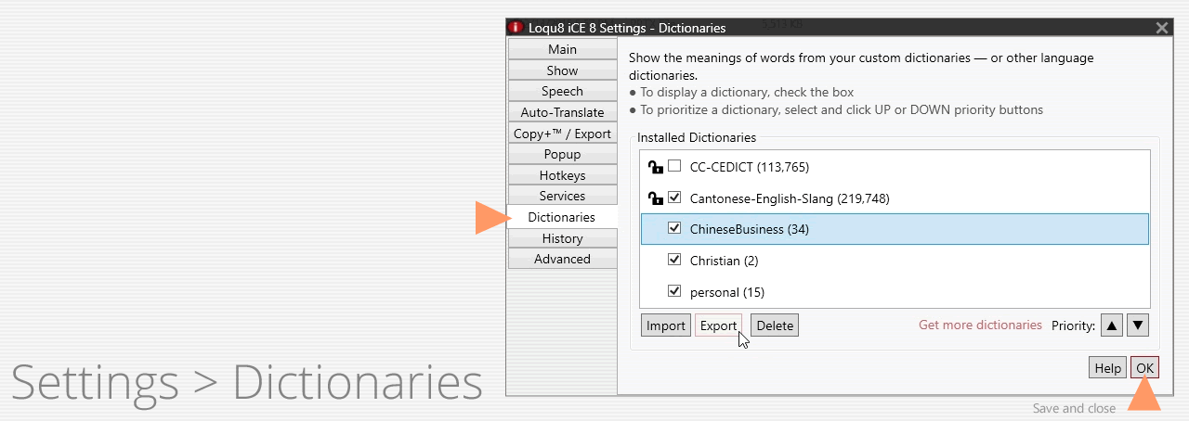
Task: Go to the Speech settings tab
Action: pyautogui.click(x=562, y=91)
